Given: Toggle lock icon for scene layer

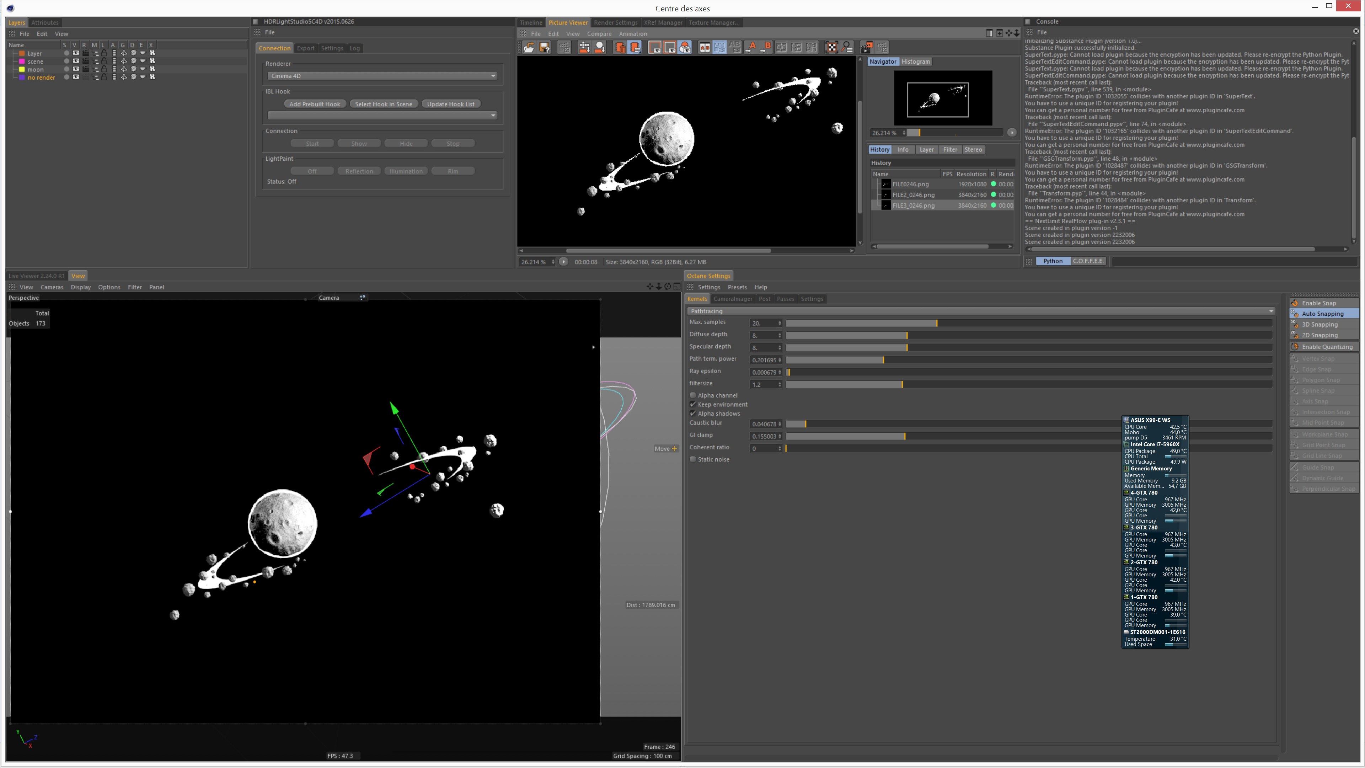Looking at the screenshot, I should pos(105,62).
